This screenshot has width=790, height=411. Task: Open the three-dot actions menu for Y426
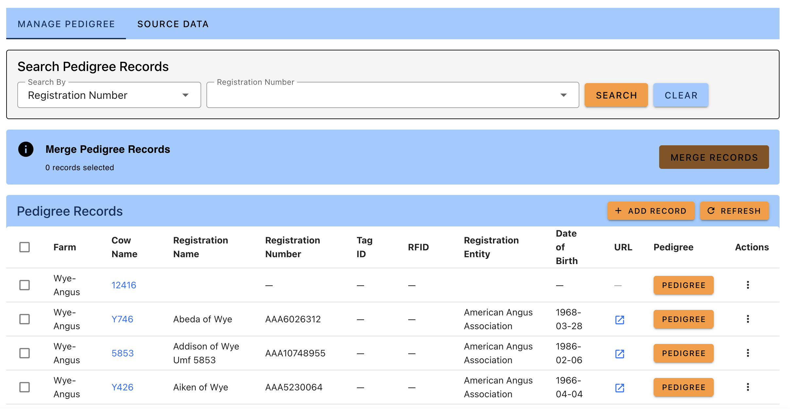pos(748,387)
